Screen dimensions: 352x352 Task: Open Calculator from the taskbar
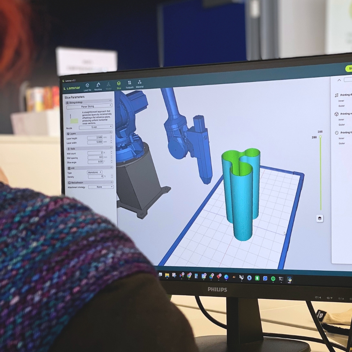(196, 276)
